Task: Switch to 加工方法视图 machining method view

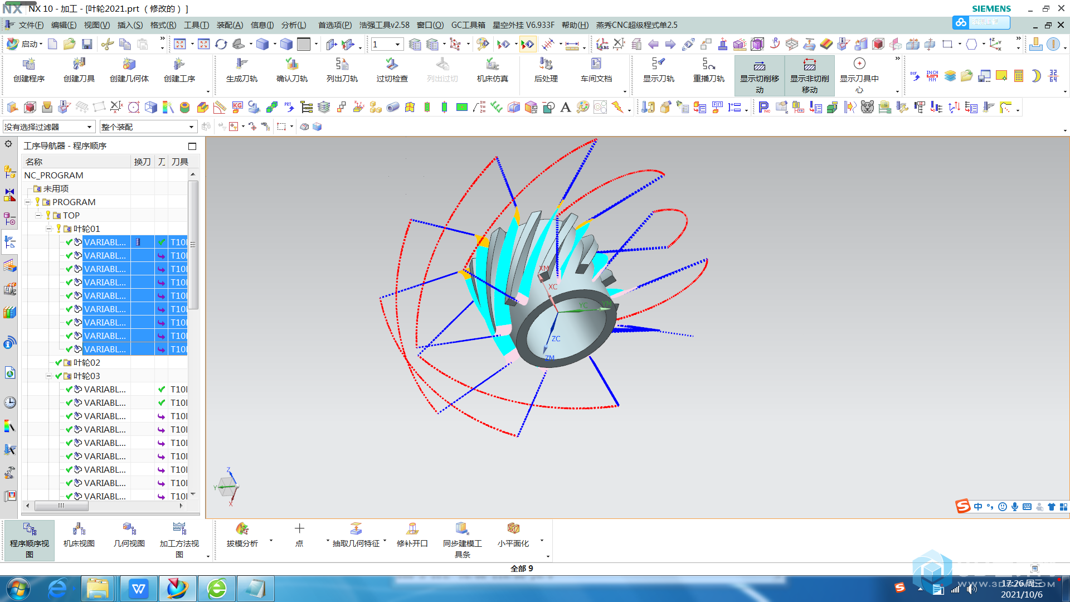Action: [x=179, y=540]
